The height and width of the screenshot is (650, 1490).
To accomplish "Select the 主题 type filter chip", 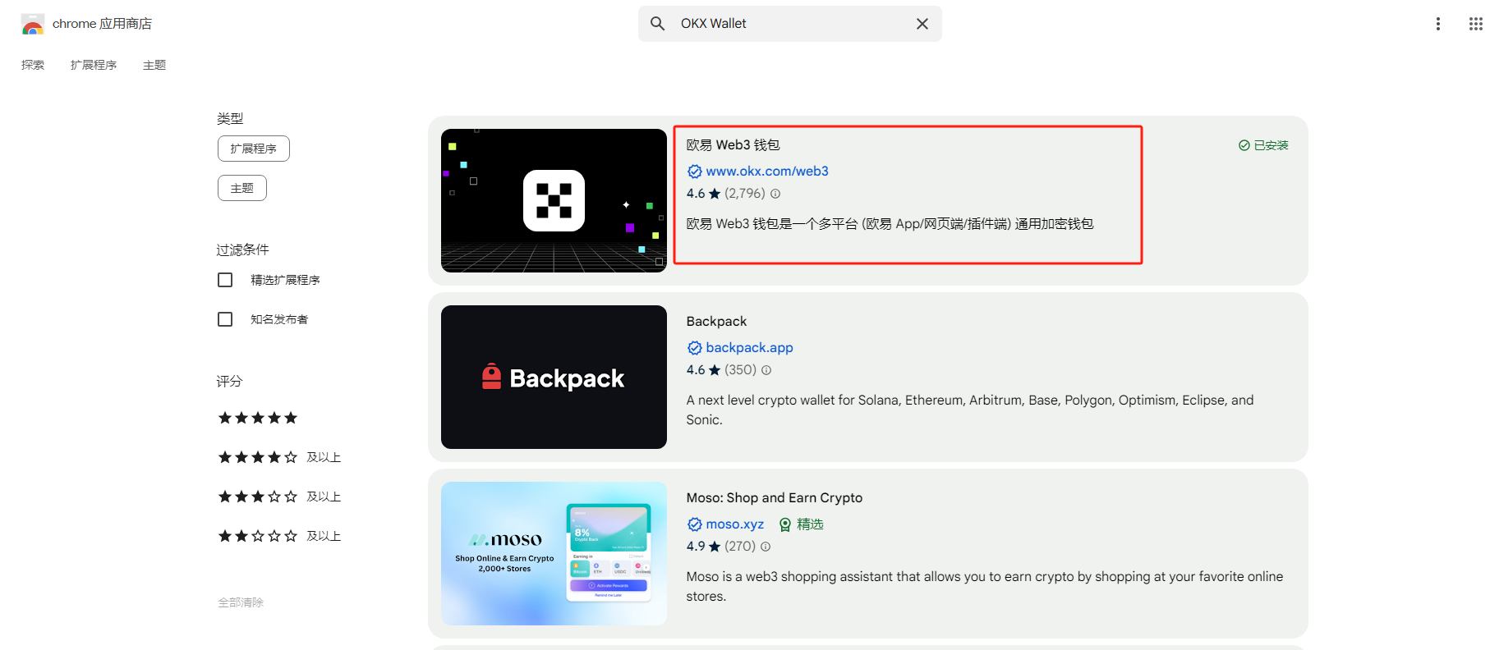I will (242, 188).
